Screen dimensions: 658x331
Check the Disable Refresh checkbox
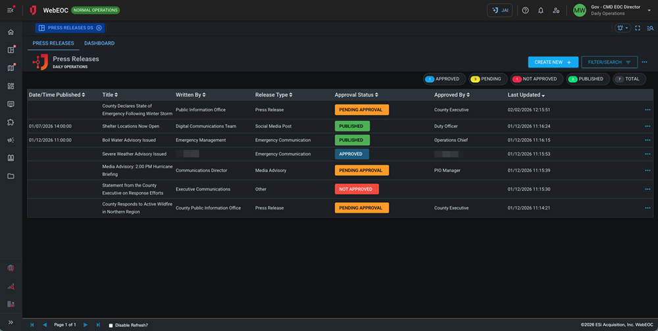[x=111, y=325]
